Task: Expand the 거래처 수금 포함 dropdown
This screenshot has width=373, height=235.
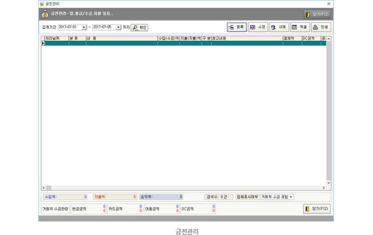Action: click(x=291, y=197)
